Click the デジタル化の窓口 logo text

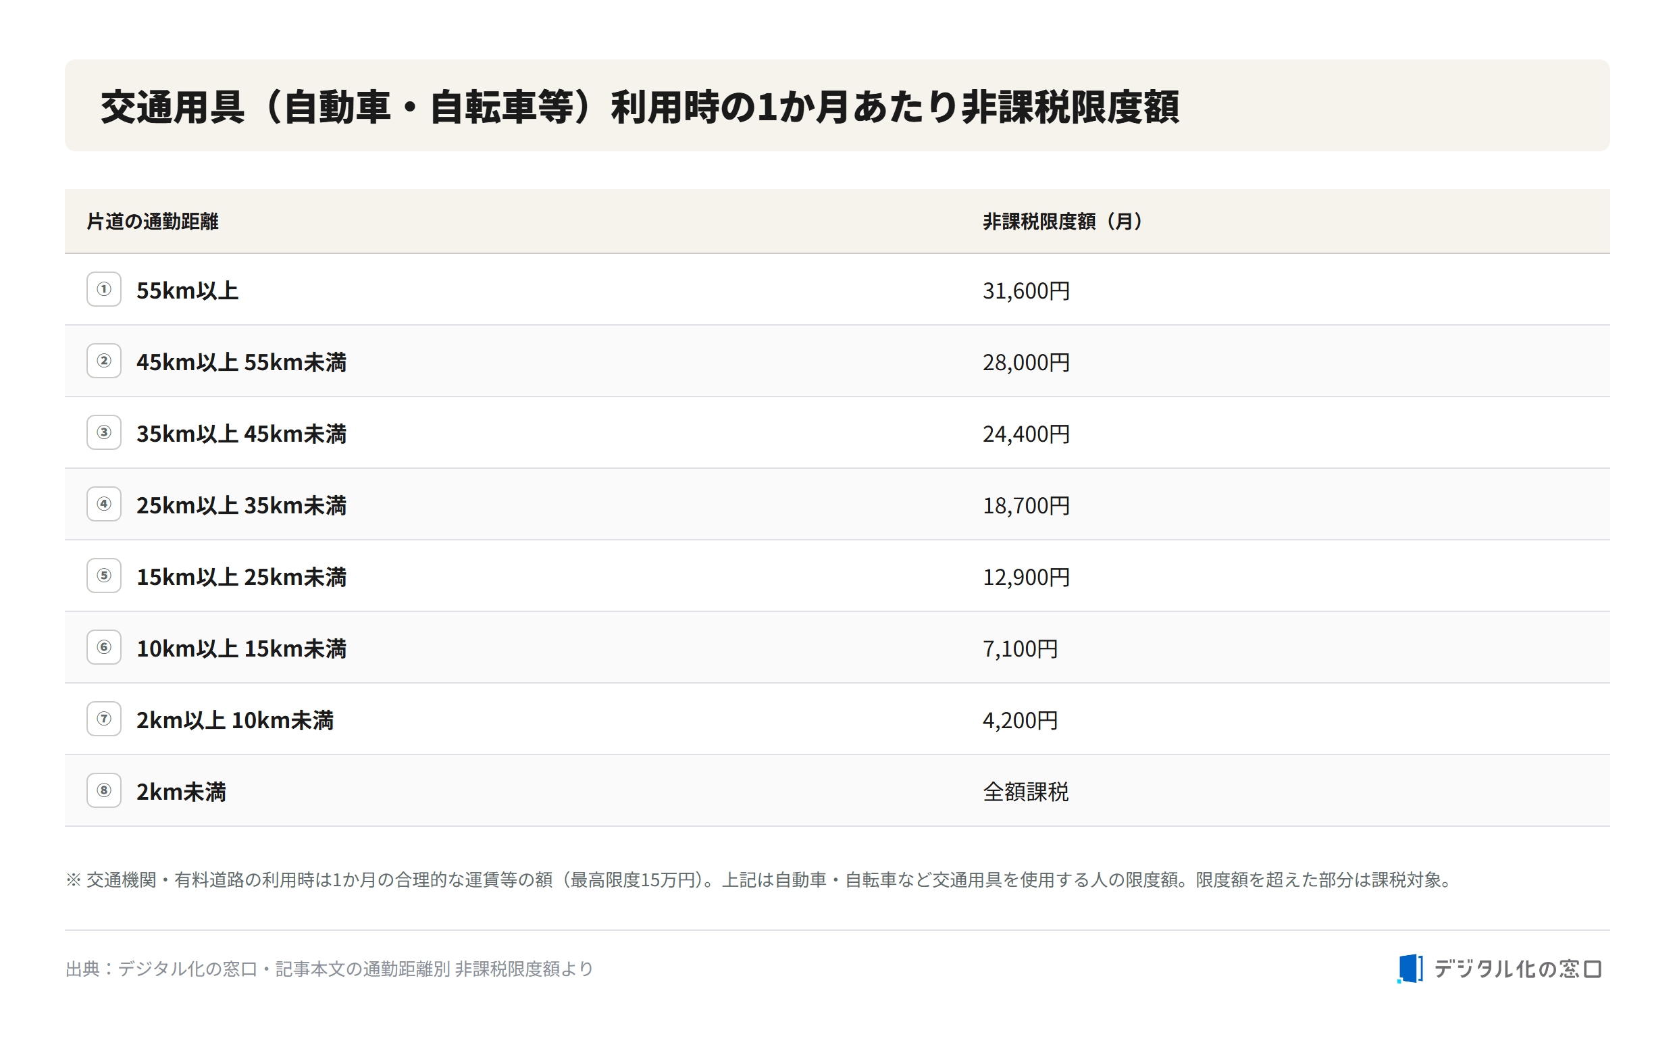(x=1518, y=969)
